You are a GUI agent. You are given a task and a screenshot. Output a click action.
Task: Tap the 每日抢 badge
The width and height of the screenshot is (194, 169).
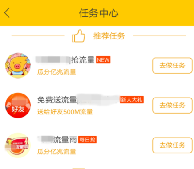point(87,140)
